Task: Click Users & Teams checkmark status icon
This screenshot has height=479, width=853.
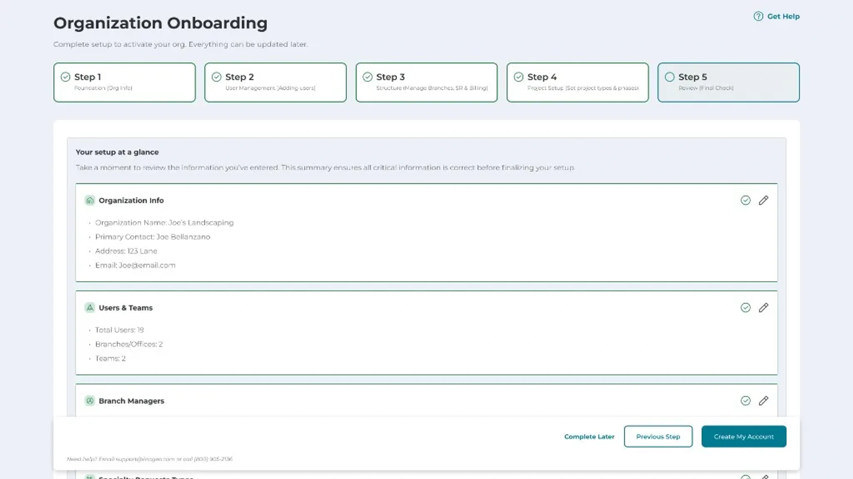Action: tap(746, 308)
